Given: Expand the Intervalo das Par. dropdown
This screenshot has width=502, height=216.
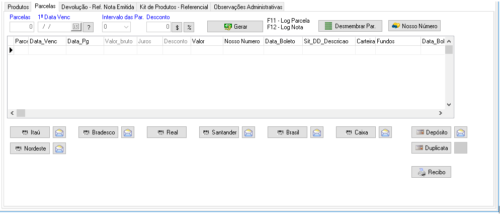Looking at the screenshot, I should pos(126,27).
